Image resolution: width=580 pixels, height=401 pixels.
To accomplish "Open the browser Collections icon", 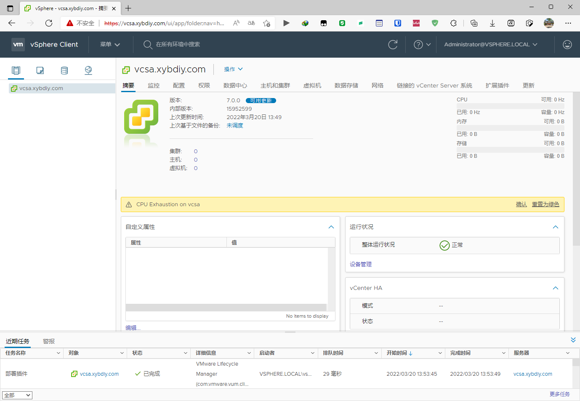I will (x=474, y=23).
